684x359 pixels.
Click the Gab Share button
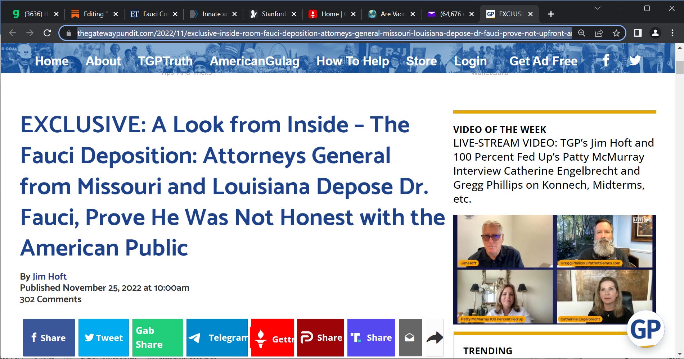pos(158,337)
